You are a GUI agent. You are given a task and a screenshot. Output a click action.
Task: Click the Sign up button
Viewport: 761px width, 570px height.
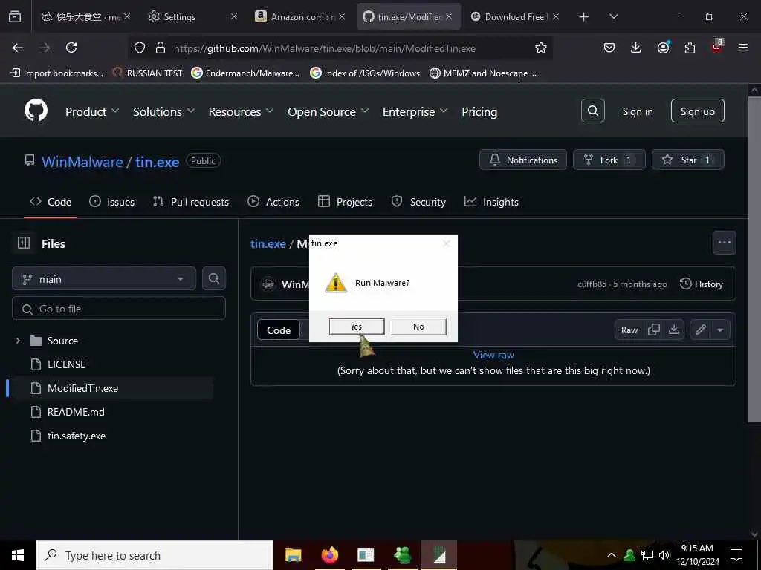pos(697,111)
